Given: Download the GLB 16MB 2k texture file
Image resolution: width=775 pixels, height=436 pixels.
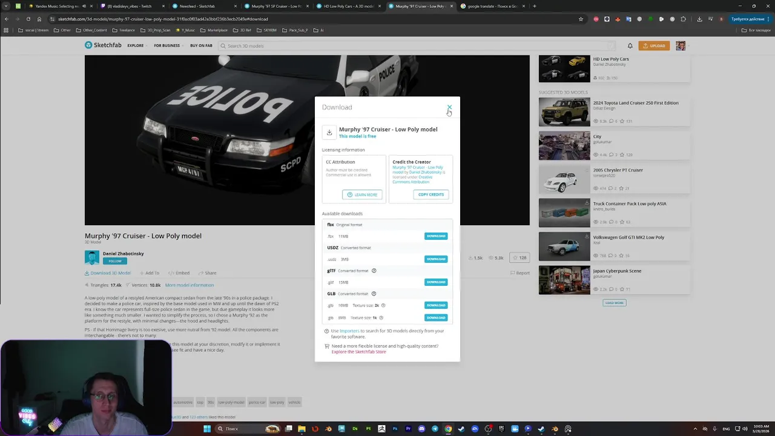Looking at the screenshot, I should 436,305.
